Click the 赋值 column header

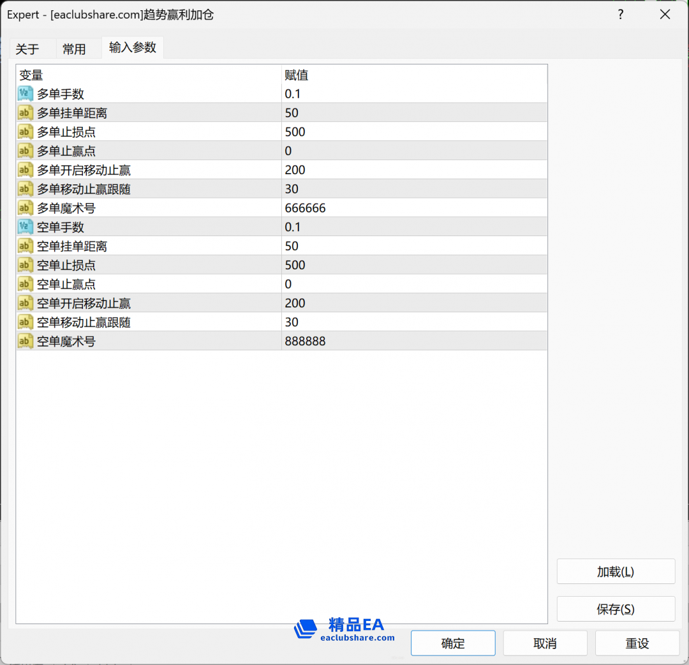point(297,75)
